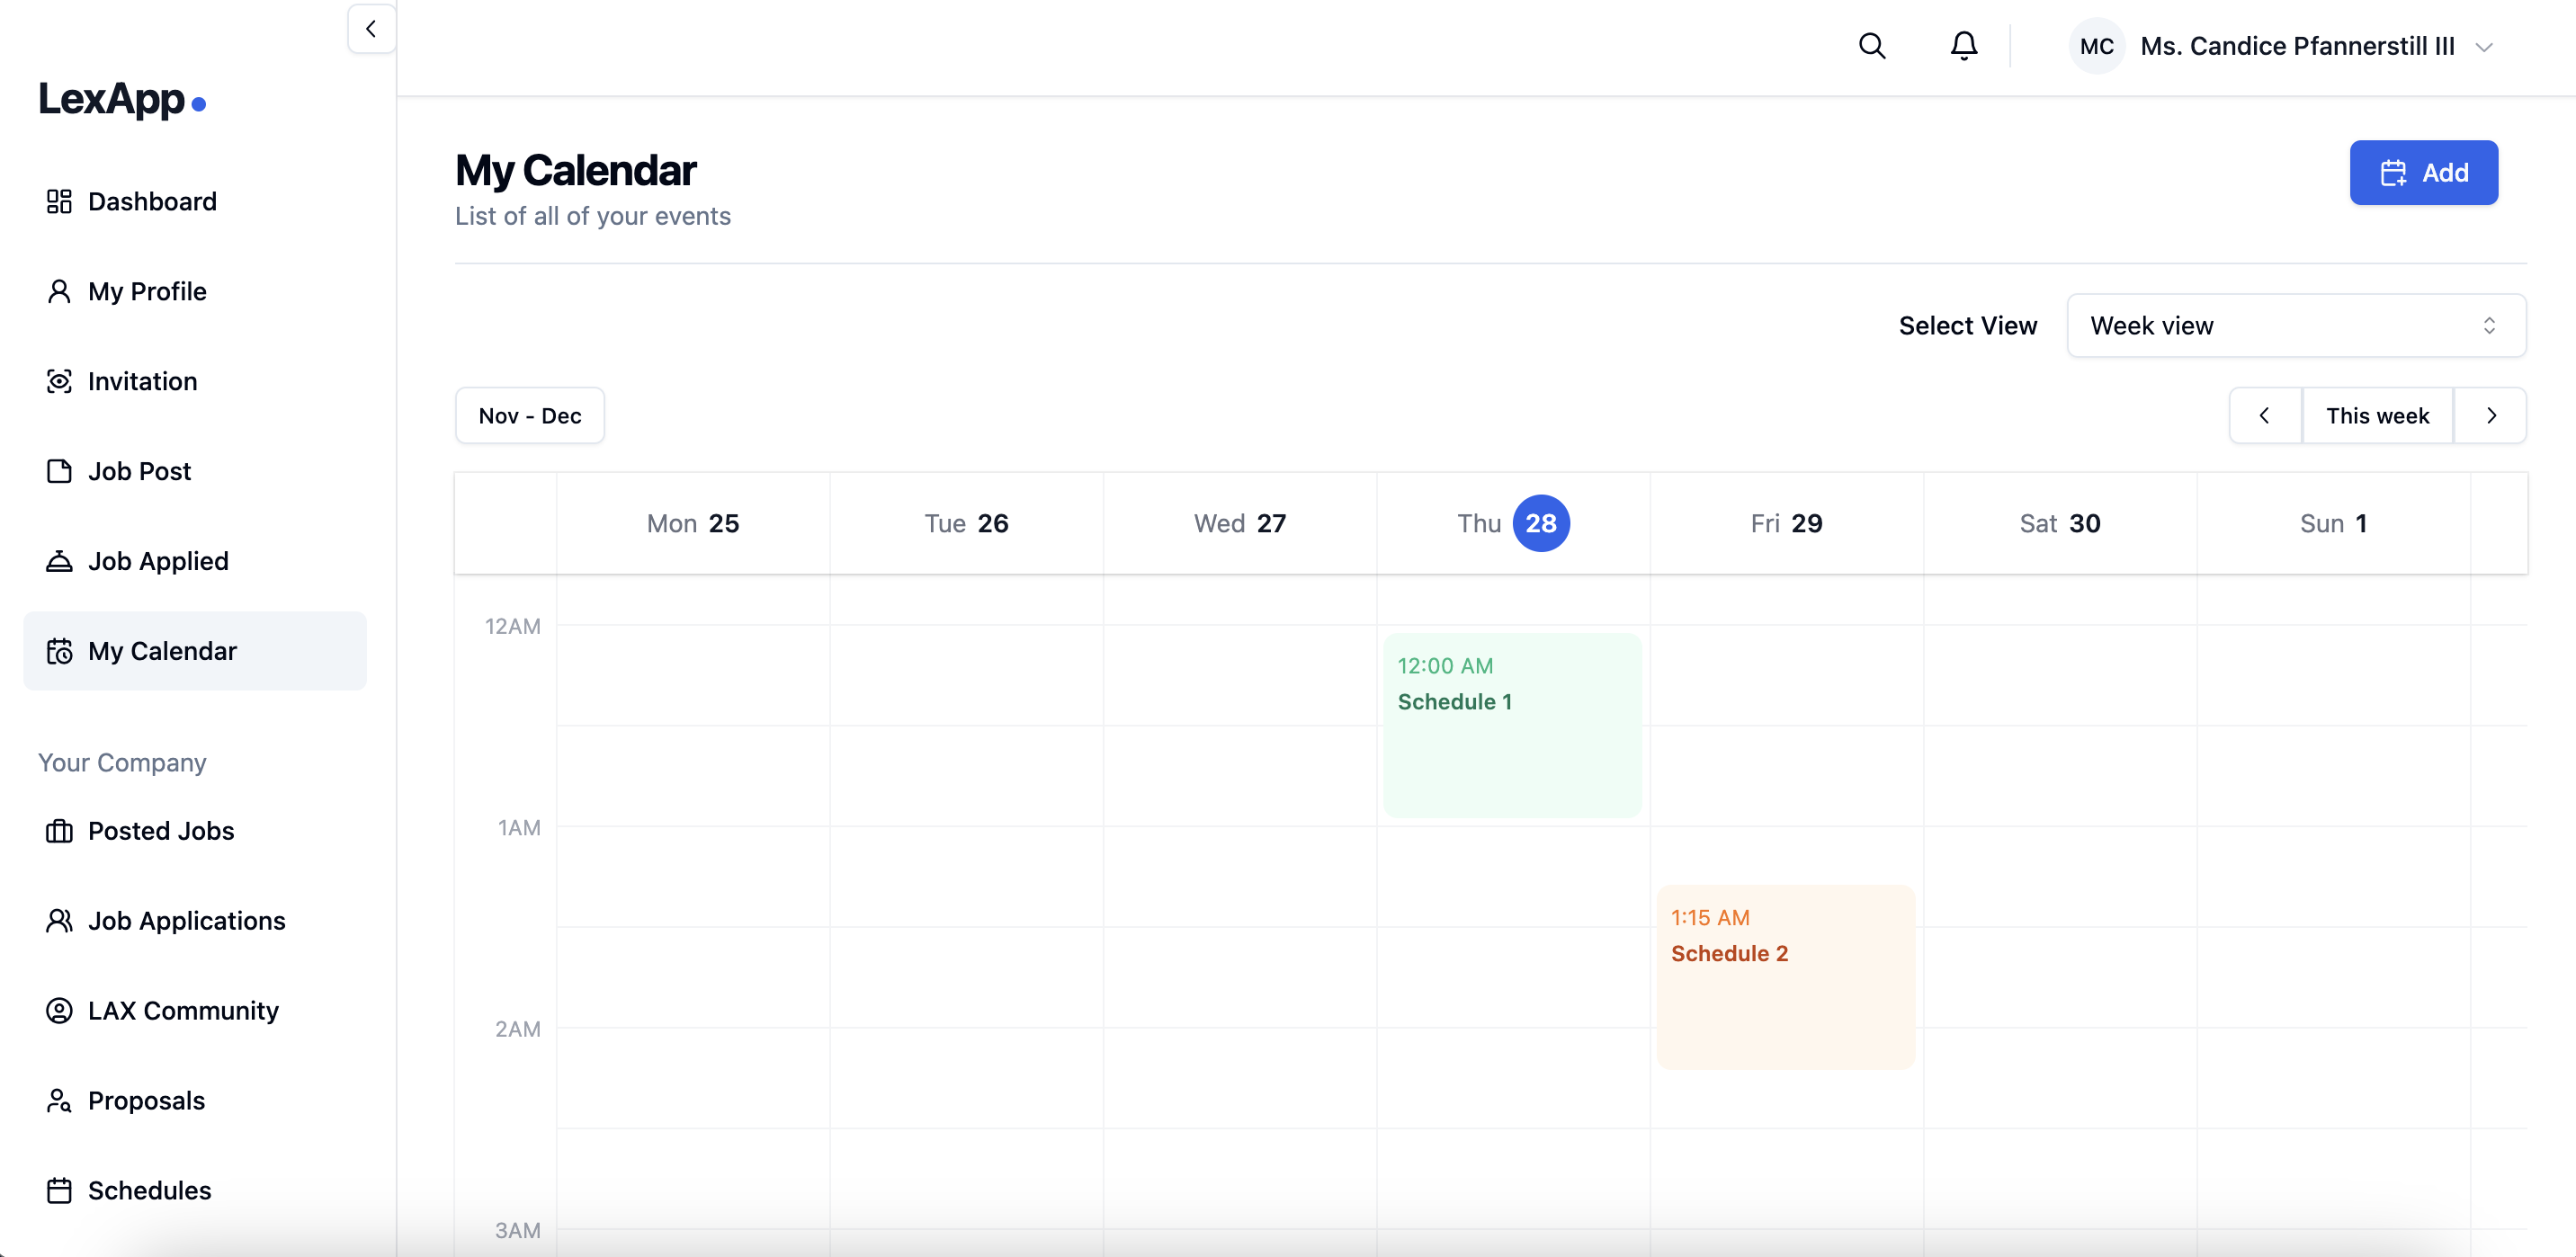Navigate to Proposals
The height and width of the screenshot is (1257, 2576).
[x=195, y=1101]
